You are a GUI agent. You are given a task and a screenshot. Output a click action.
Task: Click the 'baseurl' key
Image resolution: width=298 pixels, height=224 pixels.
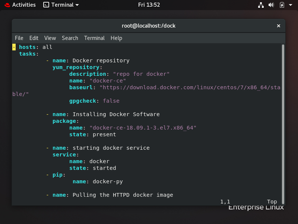point(81,87)
